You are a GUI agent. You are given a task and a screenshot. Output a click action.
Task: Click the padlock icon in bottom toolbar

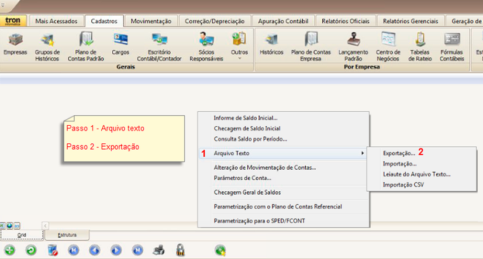pos(181,250)
